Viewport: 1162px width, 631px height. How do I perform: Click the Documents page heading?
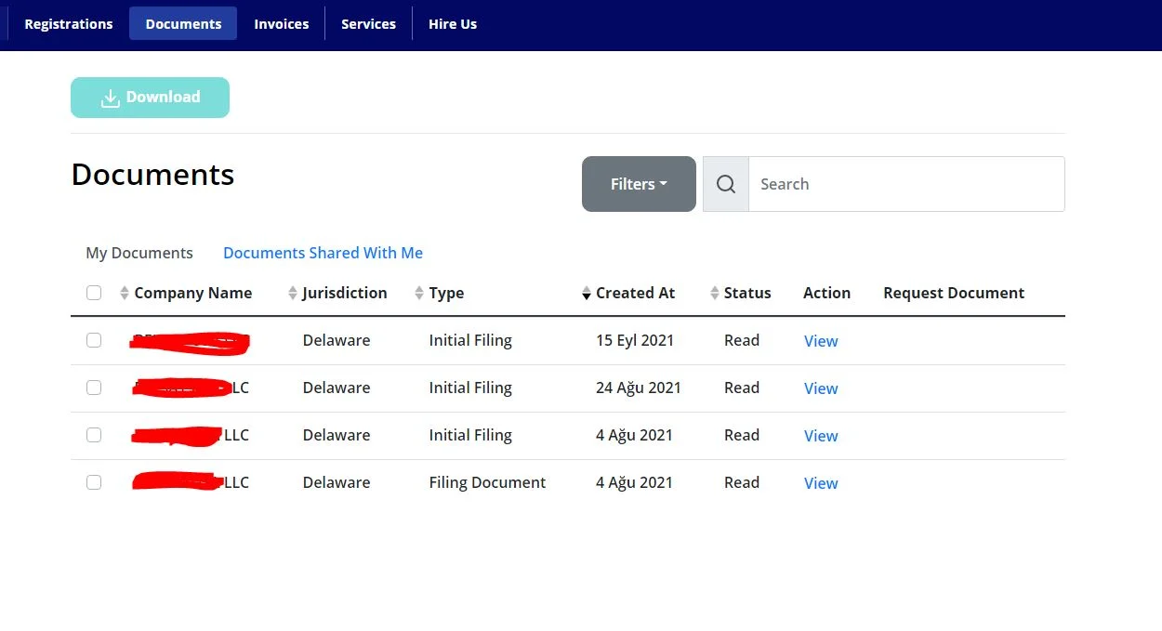click(x=152, y=175)
